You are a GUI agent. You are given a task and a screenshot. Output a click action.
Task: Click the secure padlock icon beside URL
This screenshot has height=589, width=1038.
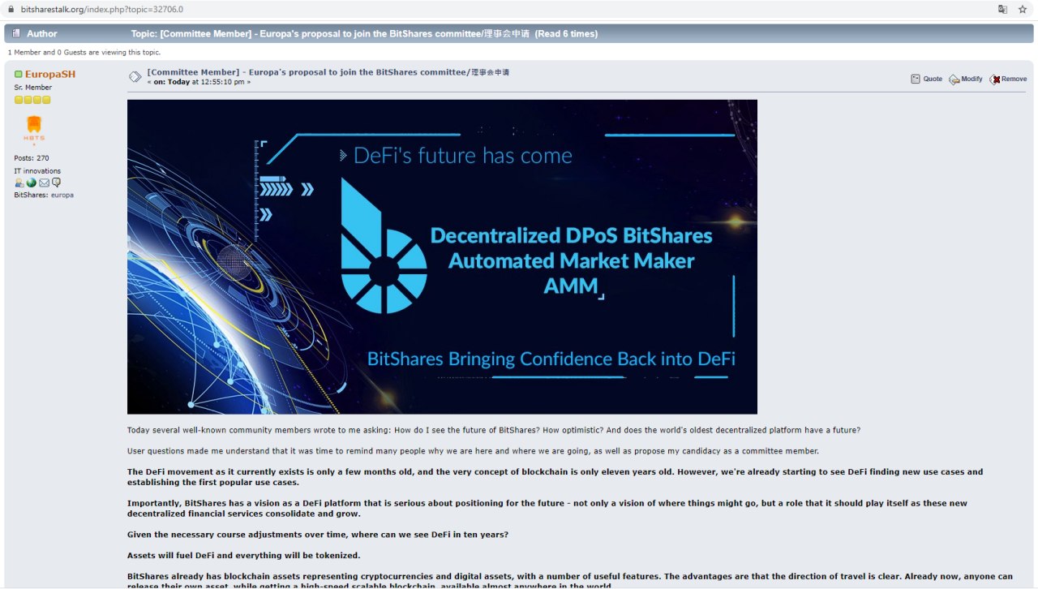(x=11, y=9)
